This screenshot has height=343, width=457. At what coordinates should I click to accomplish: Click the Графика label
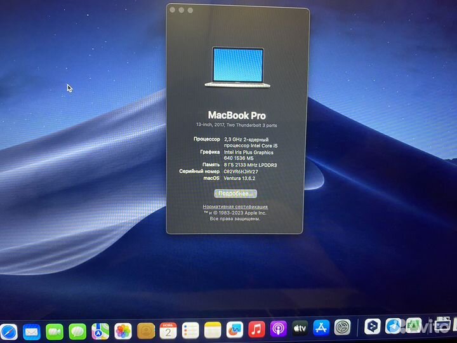click(x=210, y=152)
